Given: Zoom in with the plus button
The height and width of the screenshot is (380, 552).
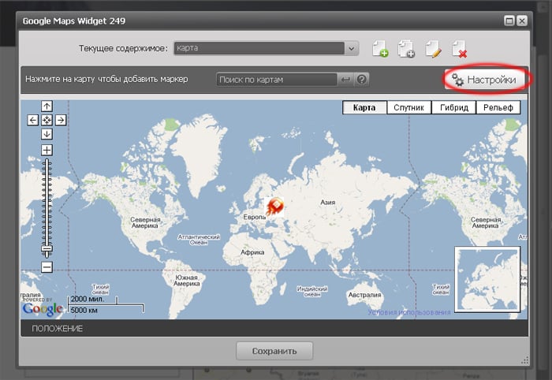Looking at the screenshot, I should coord(47,150).
